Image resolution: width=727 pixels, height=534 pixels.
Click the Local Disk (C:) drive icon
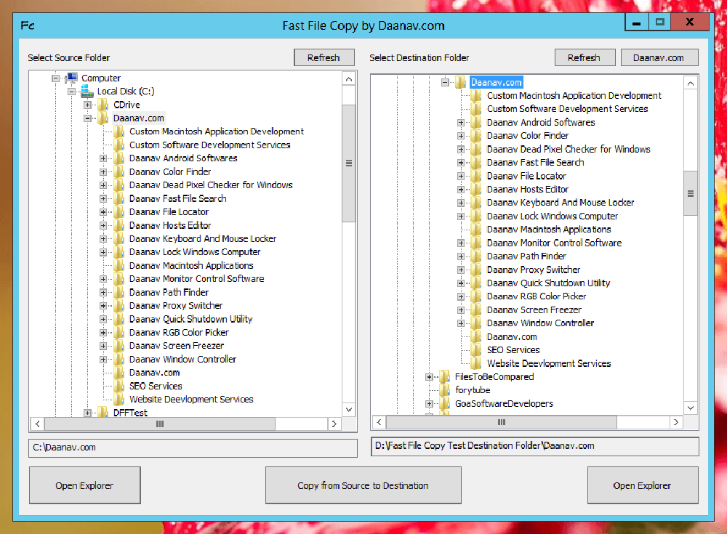click(87, 92)
